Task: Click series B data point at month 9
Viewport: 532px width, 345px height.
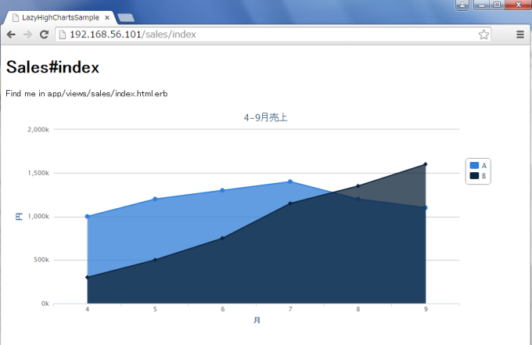Action: coord(426,164)
